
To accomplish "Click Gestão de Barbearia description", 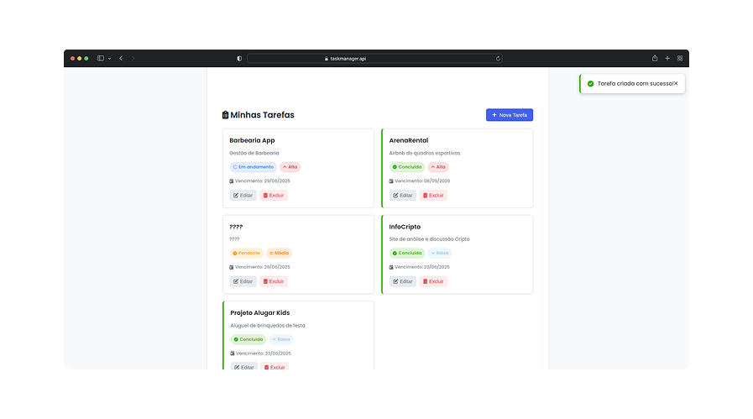I will (x=254, y=153).
